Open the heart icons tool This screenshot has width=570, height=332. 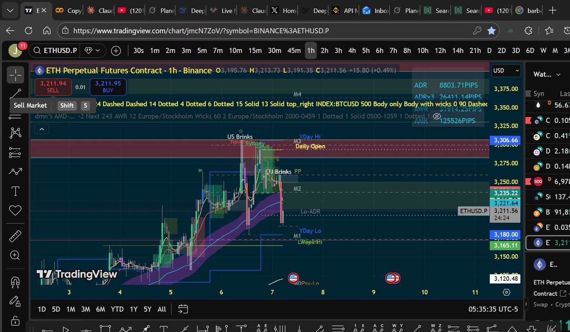tap(16, 211)
